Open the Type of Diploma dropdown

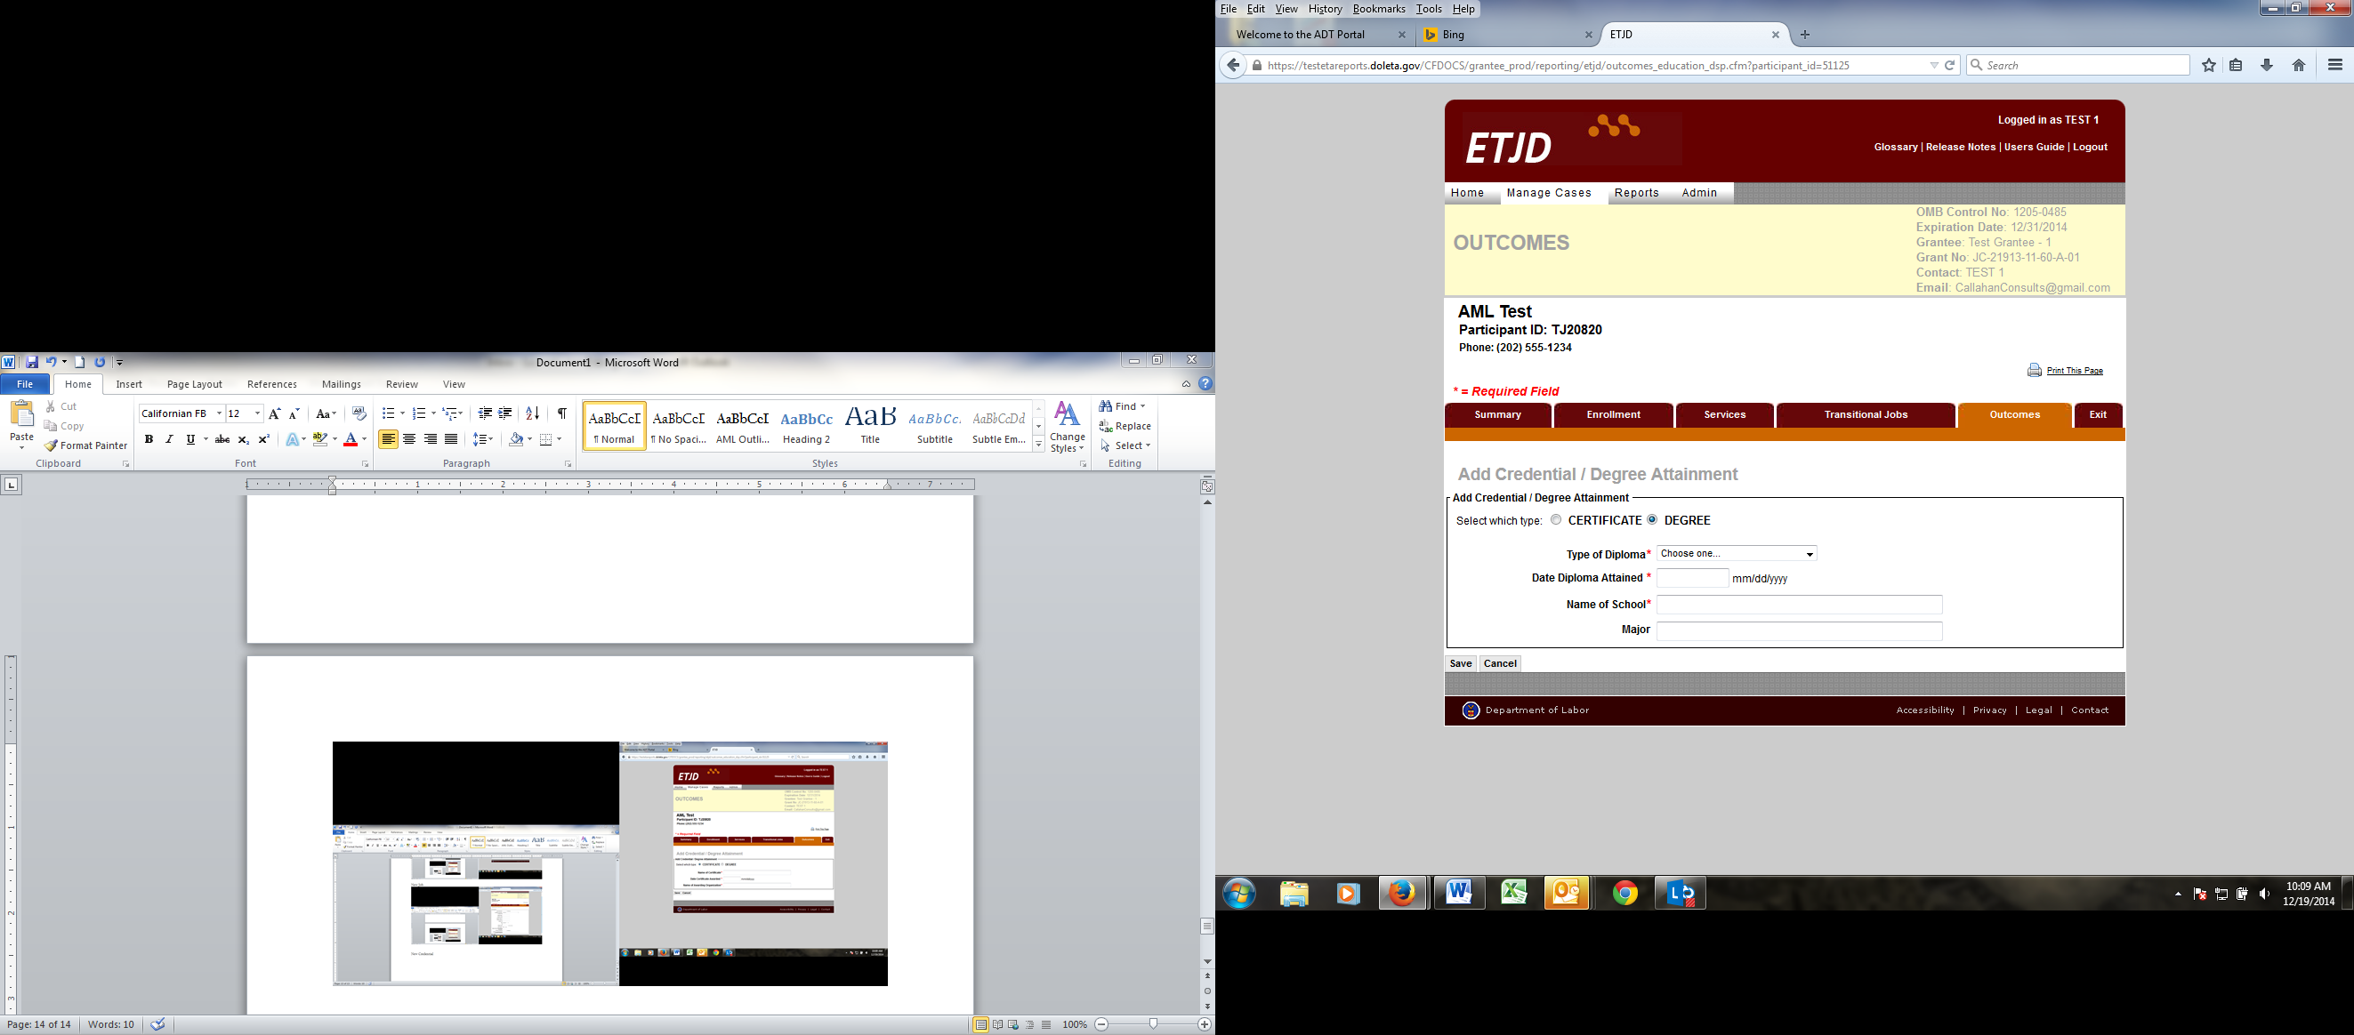click(1737, 554)
